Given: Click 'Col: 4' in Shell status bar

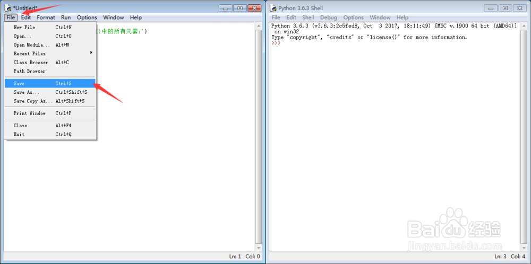Looking at the screenshot, I should point(518,257).
